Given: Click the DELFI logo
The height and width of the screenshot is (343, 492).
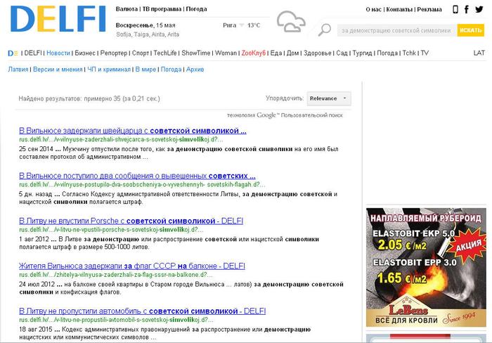Looking at the screenshot, I should click(56, 19).
